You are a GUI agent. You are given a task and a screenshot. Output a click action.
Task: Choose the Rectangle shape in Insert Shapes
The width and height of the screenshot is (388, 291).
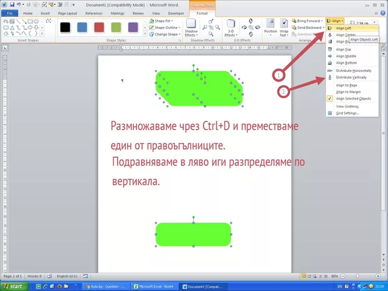pos(30,21)
